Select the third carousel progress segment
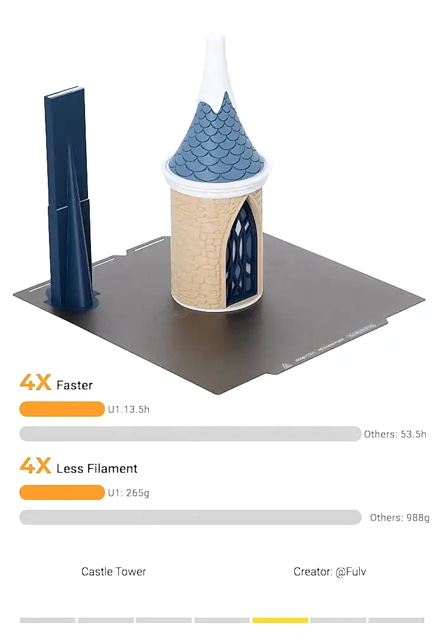Viewport: 443px width, 644px height. click(164, 620)
